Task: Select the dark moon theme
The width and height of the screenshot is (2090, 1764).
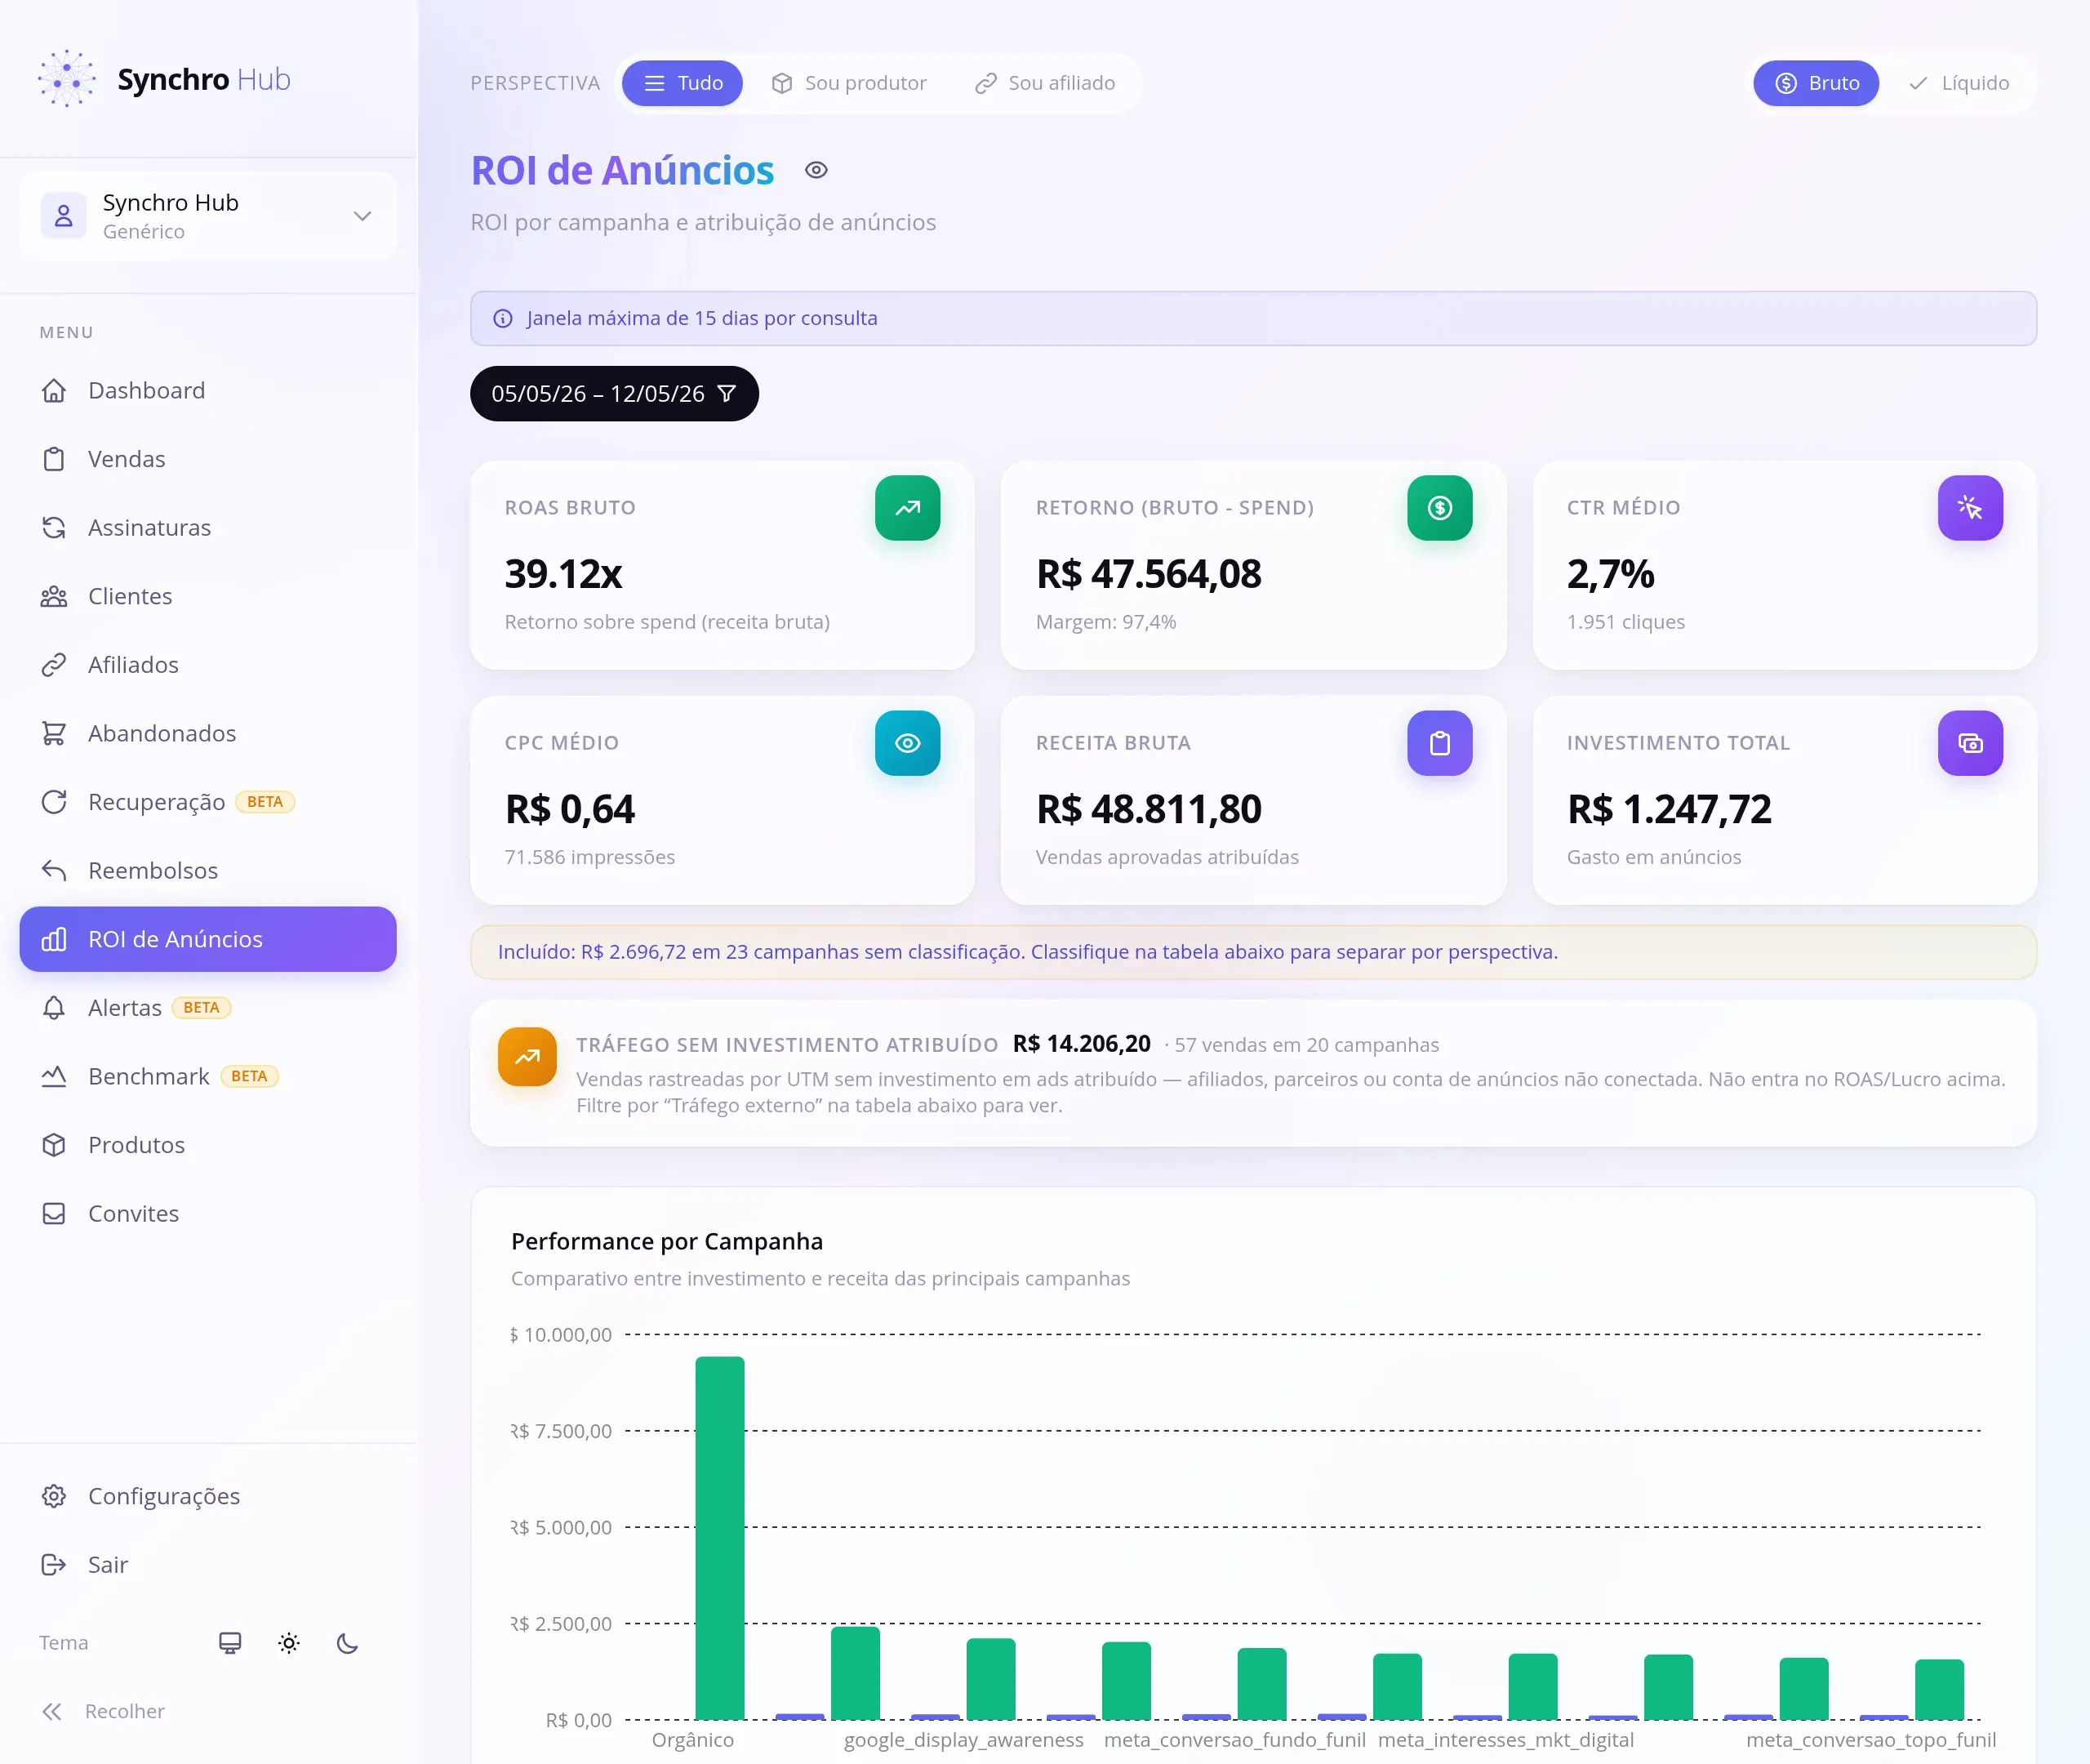Action: coord(347,1643)
